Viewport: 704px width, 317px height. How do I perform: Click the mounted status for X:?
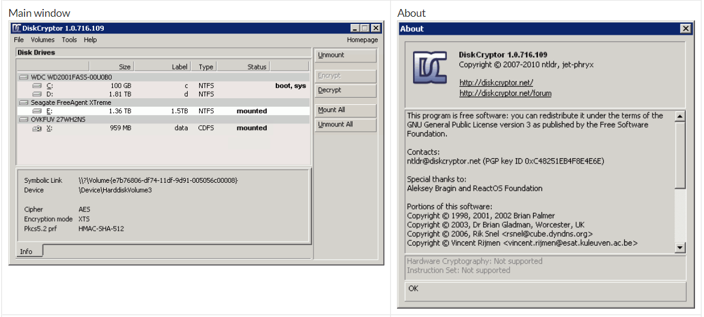tap(252, 128)
